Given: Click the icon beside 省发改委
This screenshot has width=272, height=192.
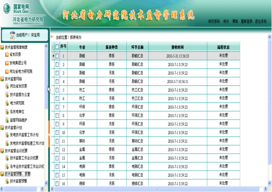Looking at the screenshot, I should coord(7,55).
